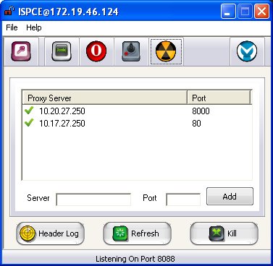Click green checkmark beside 10.17.27.250
273x266 pixels.
pyautogui.click(x=29, y=123)
